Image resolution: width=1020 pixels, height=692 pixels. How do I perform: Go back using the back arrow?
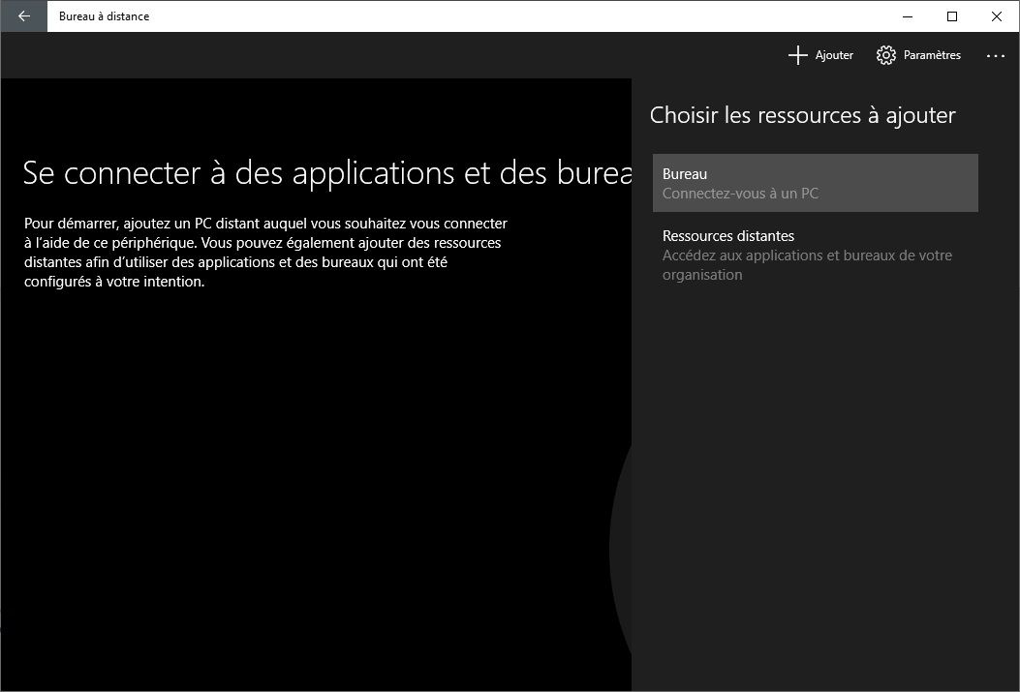point(23,16)
